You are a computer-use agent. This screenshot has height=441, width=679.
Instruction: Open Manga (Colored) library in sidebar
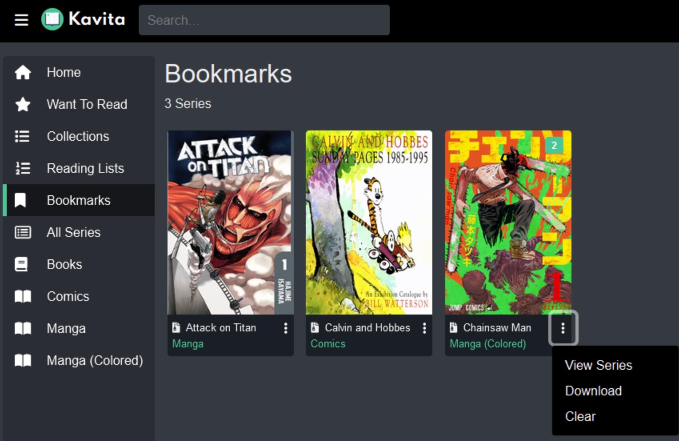79,361
